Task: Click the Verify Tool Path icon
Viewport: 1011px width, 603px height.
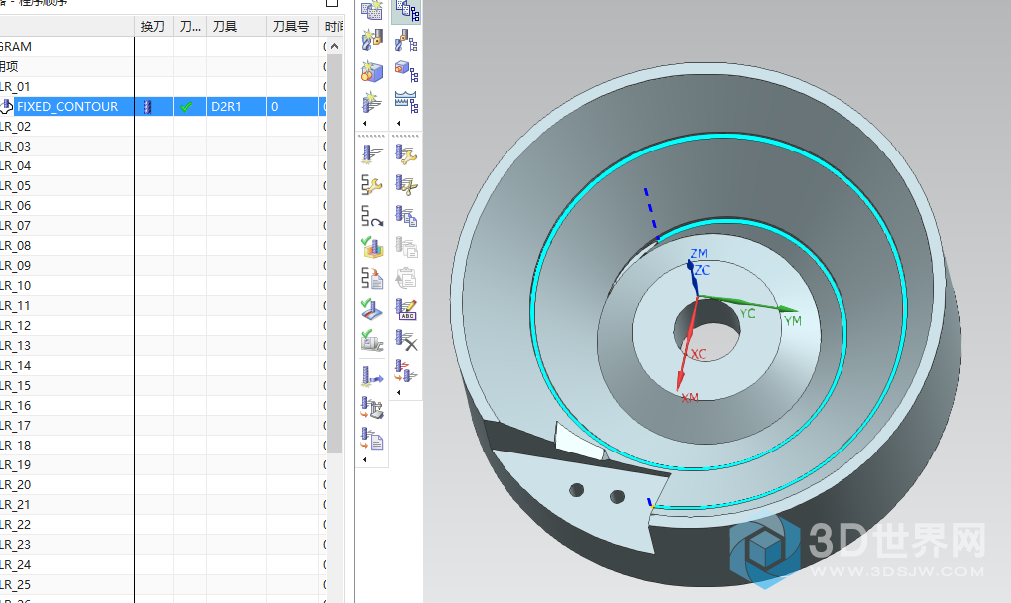Action: (x=372, y=247)
